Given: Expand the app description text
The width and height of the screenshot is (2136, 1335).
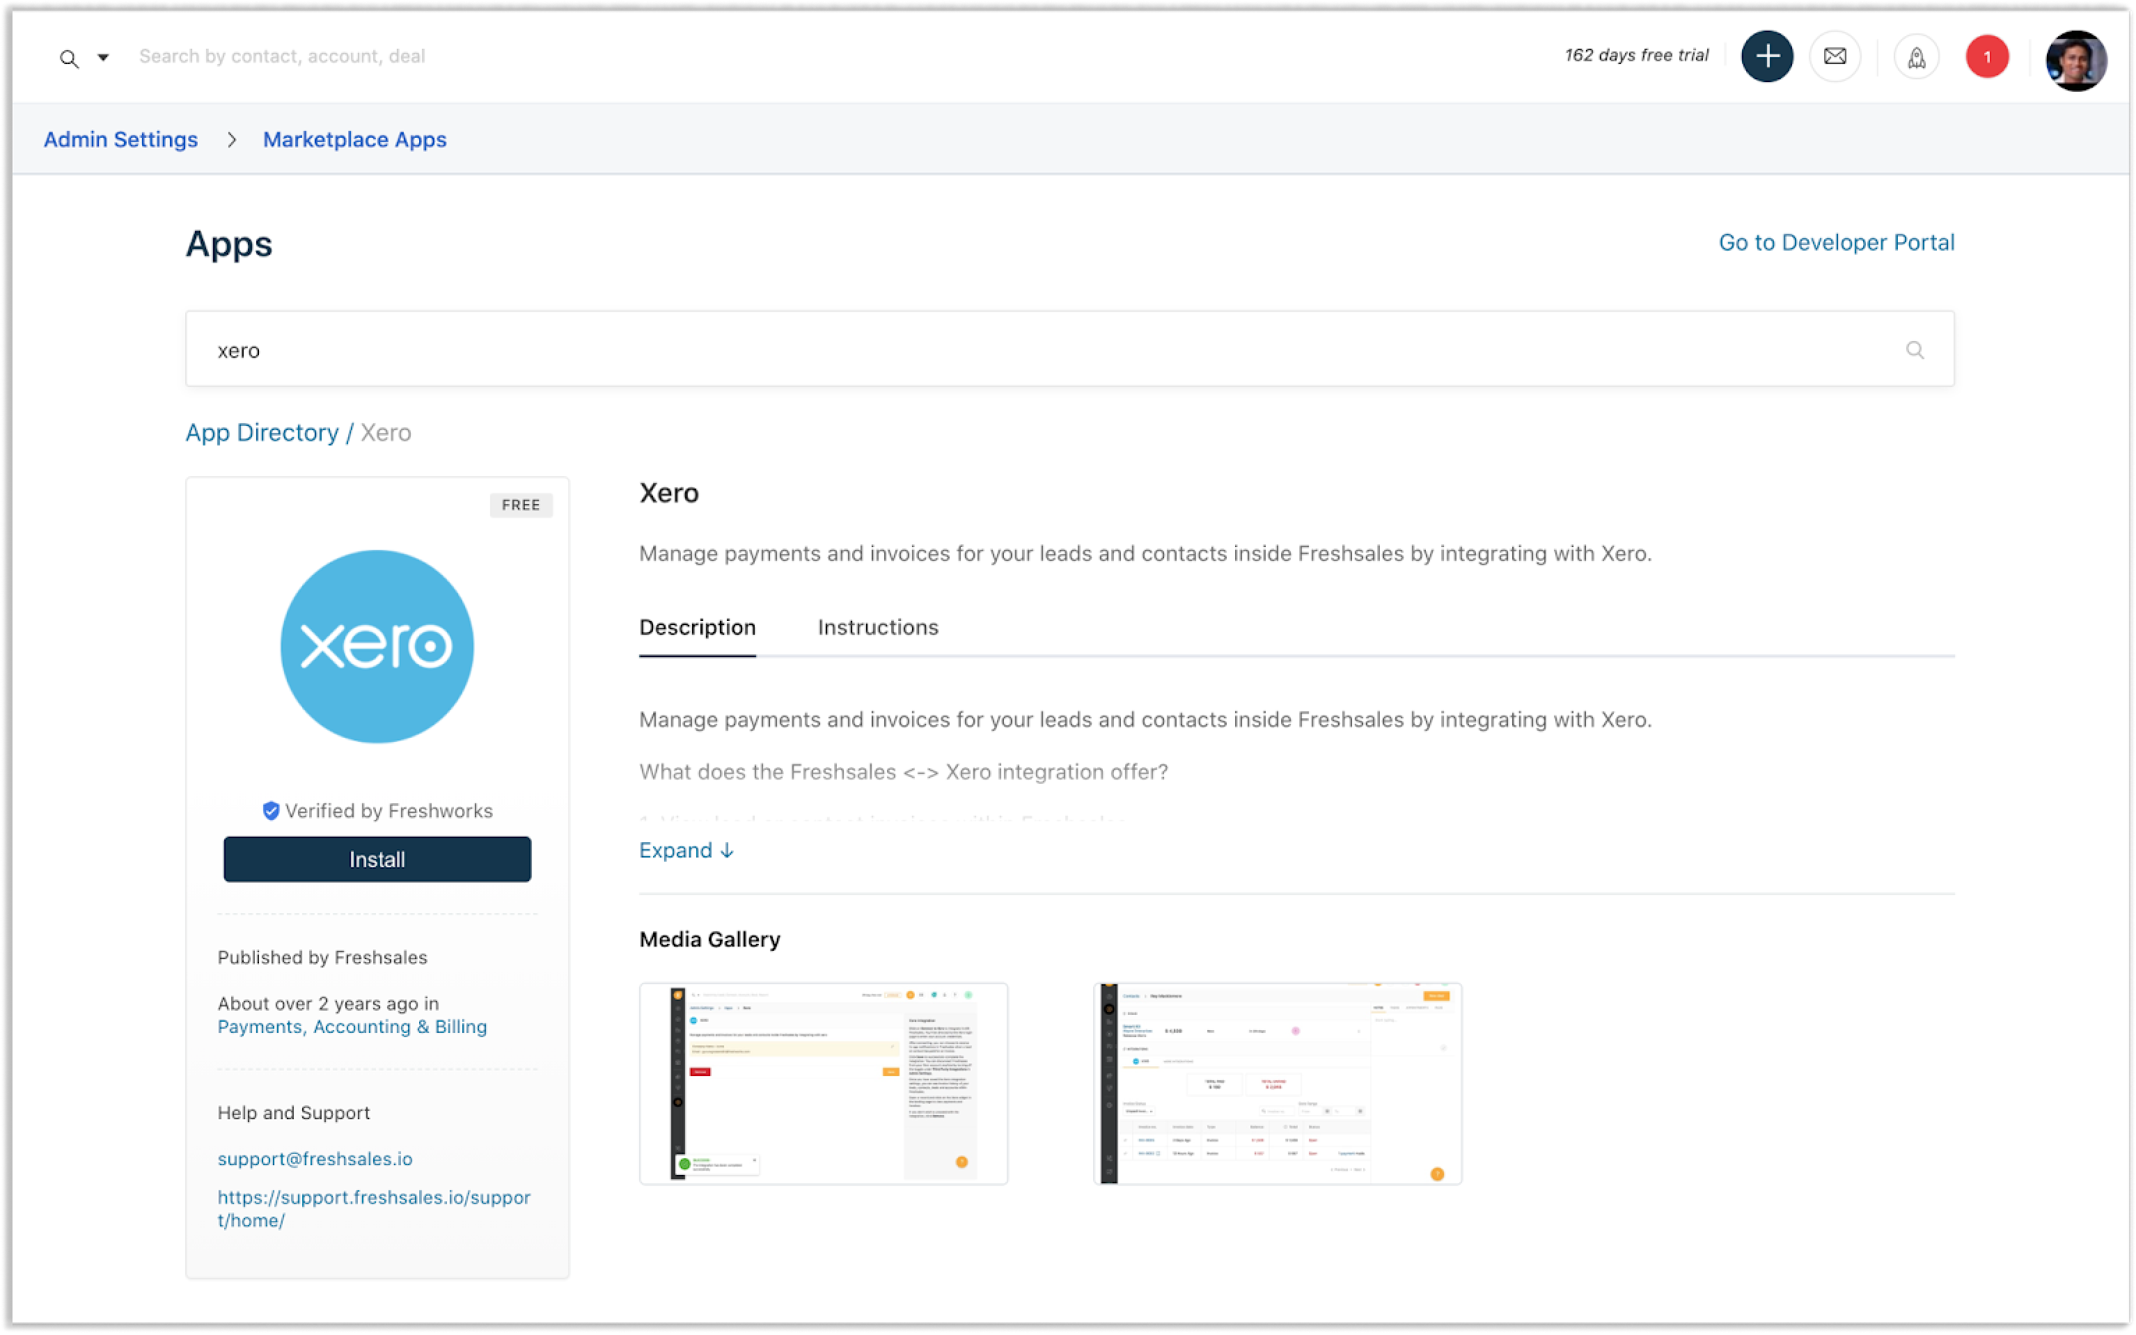Looking at the screenshot, I should [686, 851].
